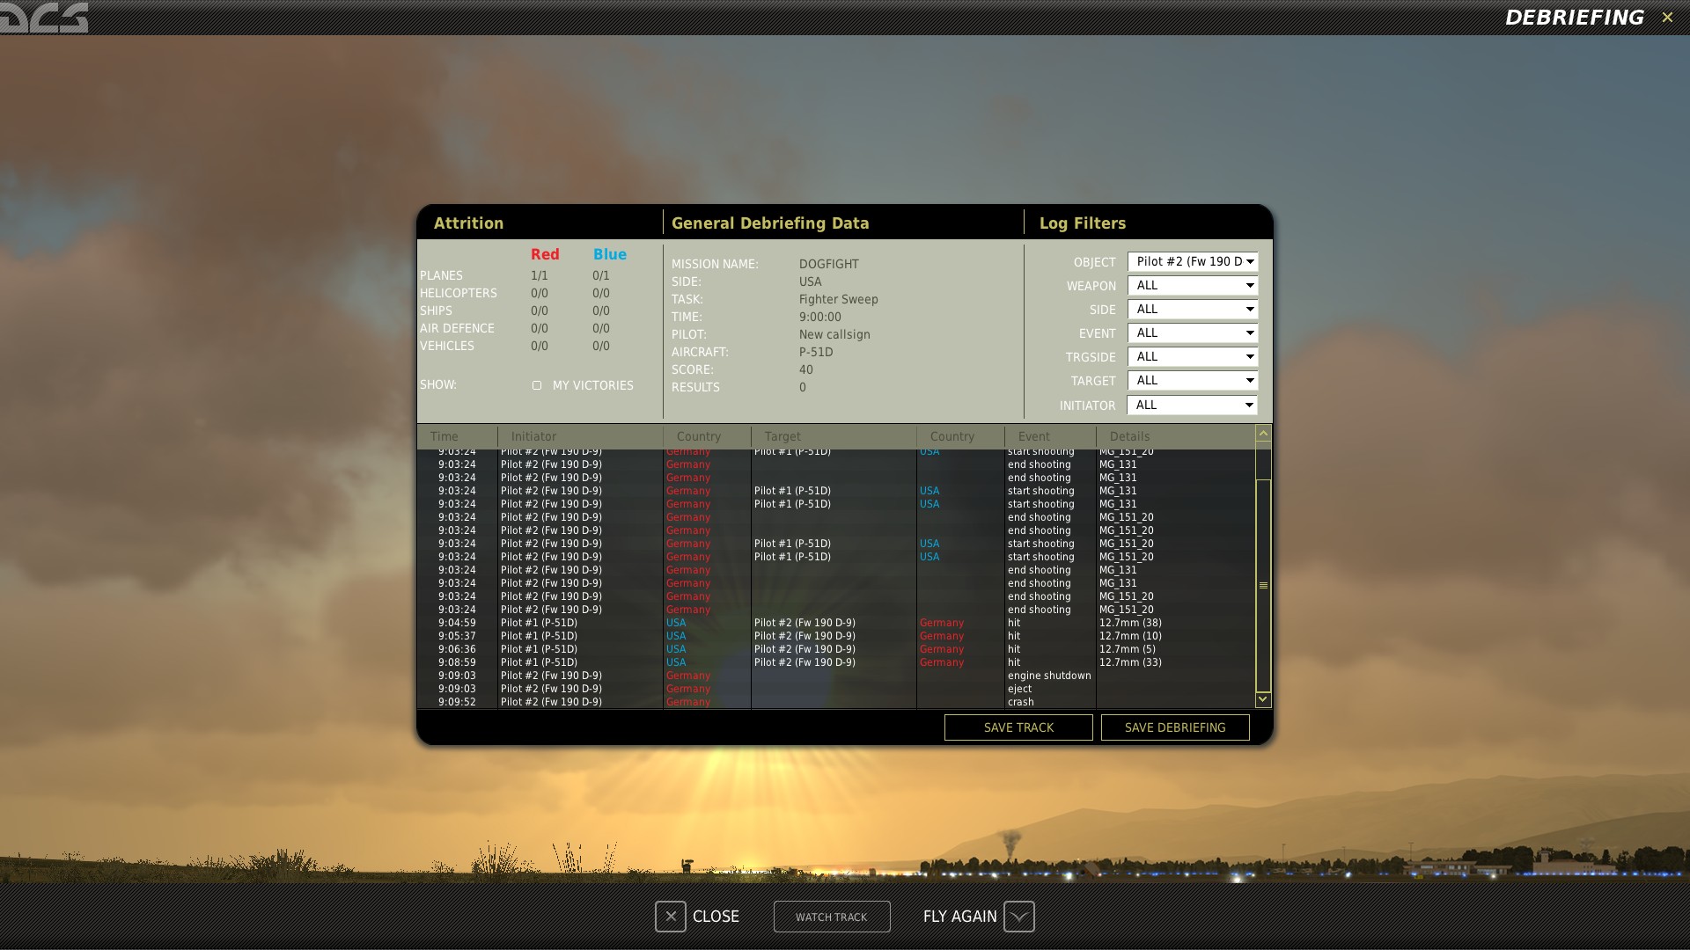
Task: Click the HELICOPTERS attrition row label
Action: coord(459,293)
